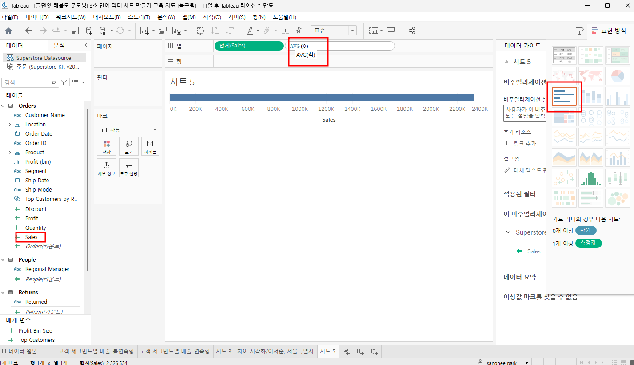
Task: Click the pin fix axes icon
Action: (299, 31)
